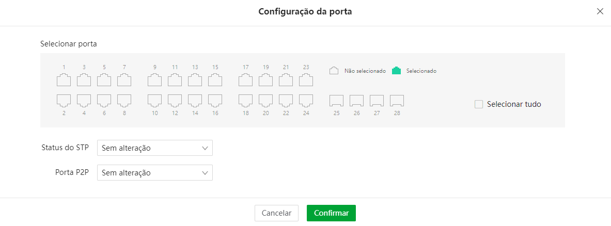
Task: Click port 11 icon
Action: (175, 80)
